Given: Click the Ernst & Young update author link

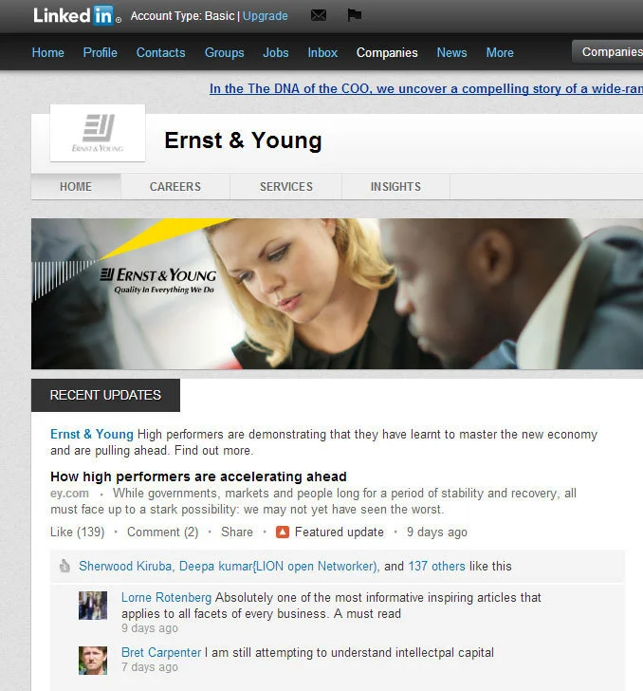Looking at the screenshot, I should (x=92, y=434).
